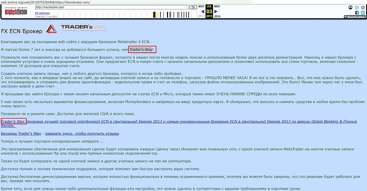The image size is (367, 191).
Task: Click 'Теперь о лучшем торговом копировальном аппарате' line
Action: click(x=52, y=142)
